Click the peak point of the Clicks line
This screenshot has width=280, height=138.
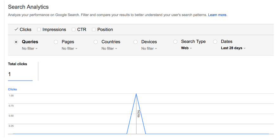(x=136, y=94)
